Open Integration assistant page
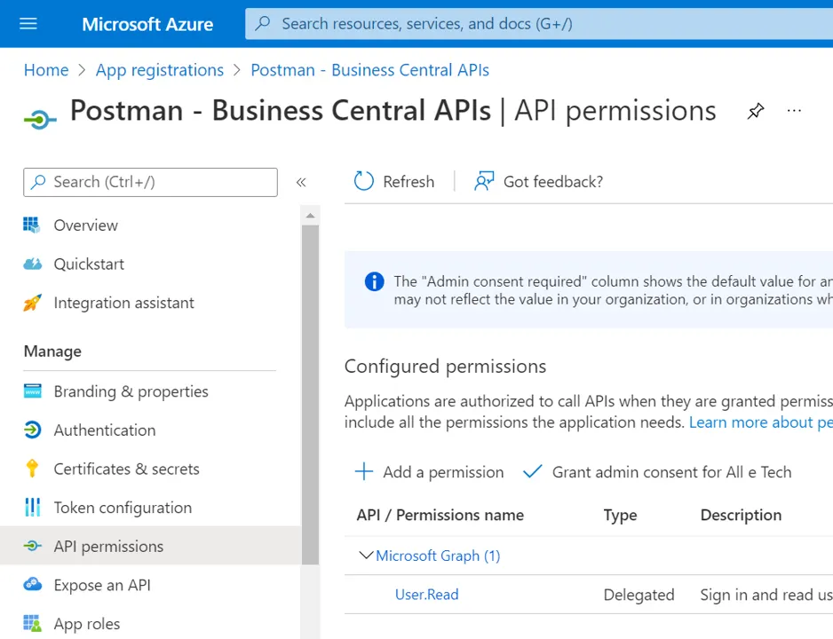Image resolution: width=833 pixels, height=639 pixels. (x=123, y=303)
